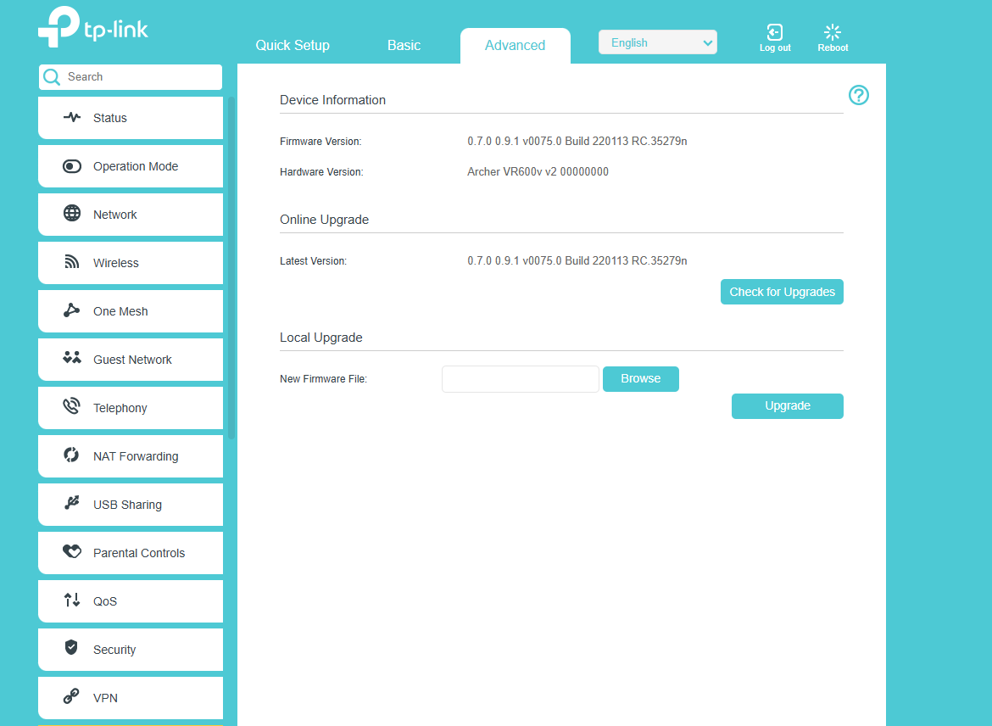Viewport: 992px width, 726px height.
Task: Switch to the Quick Setup tab
Action: (293, 46)
